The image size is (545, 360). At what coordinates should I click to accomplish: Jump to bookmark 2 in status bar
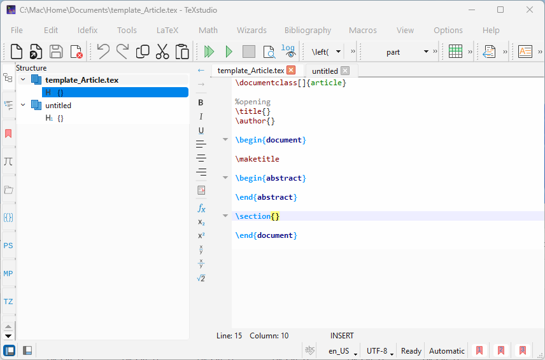click(500, 350)
